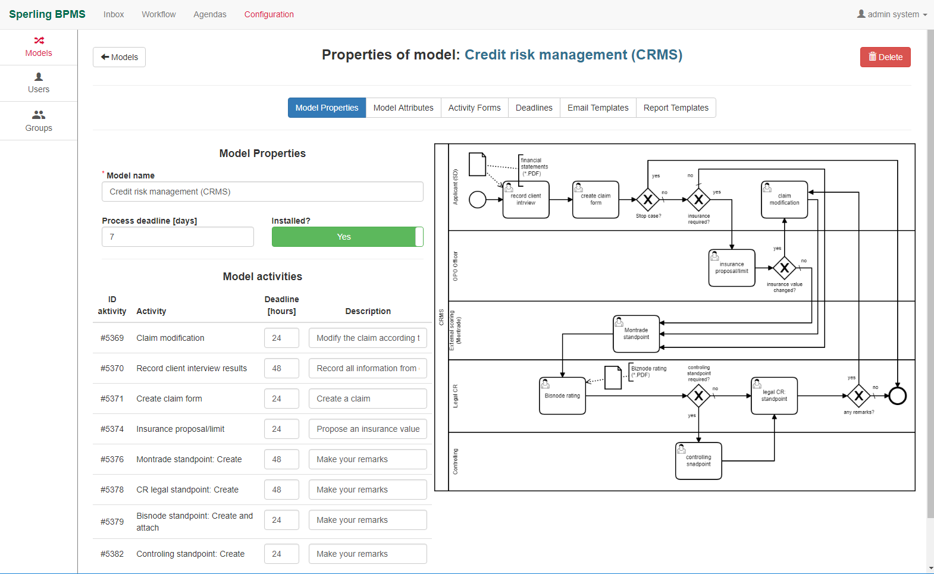The width and height of the screenshot is (934, 574).
Task: Click 'Create claim form' activity name
Action: (x=169, y=399)
